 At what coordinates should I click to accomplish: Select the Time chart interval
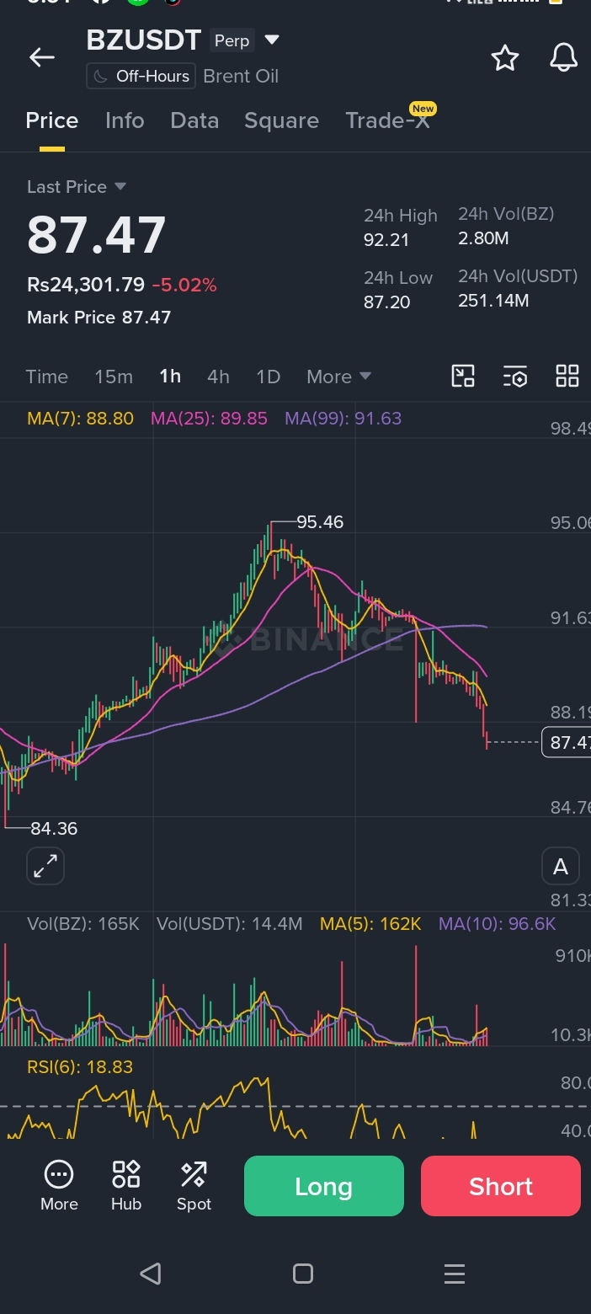[x=47, y=377]
